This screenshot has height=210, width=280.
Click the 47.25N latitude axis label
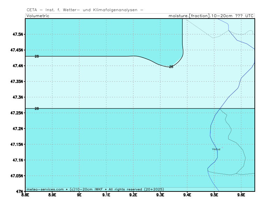pos(16,113)
